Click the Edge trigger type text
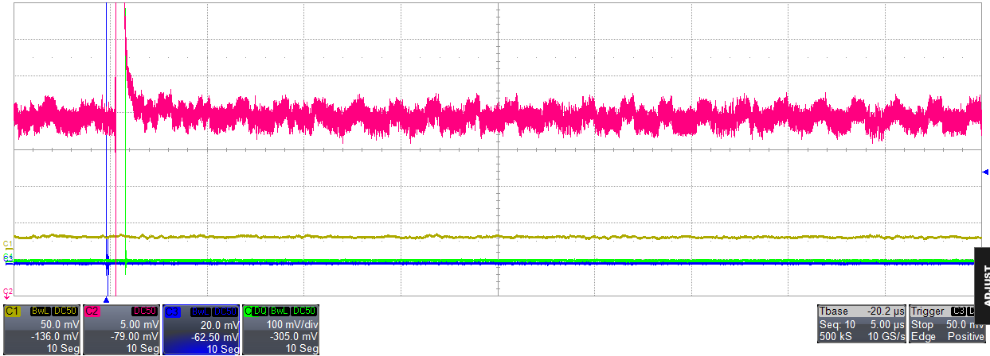The image size is (990, 356). pyautogui.click(x=923, y=336)
